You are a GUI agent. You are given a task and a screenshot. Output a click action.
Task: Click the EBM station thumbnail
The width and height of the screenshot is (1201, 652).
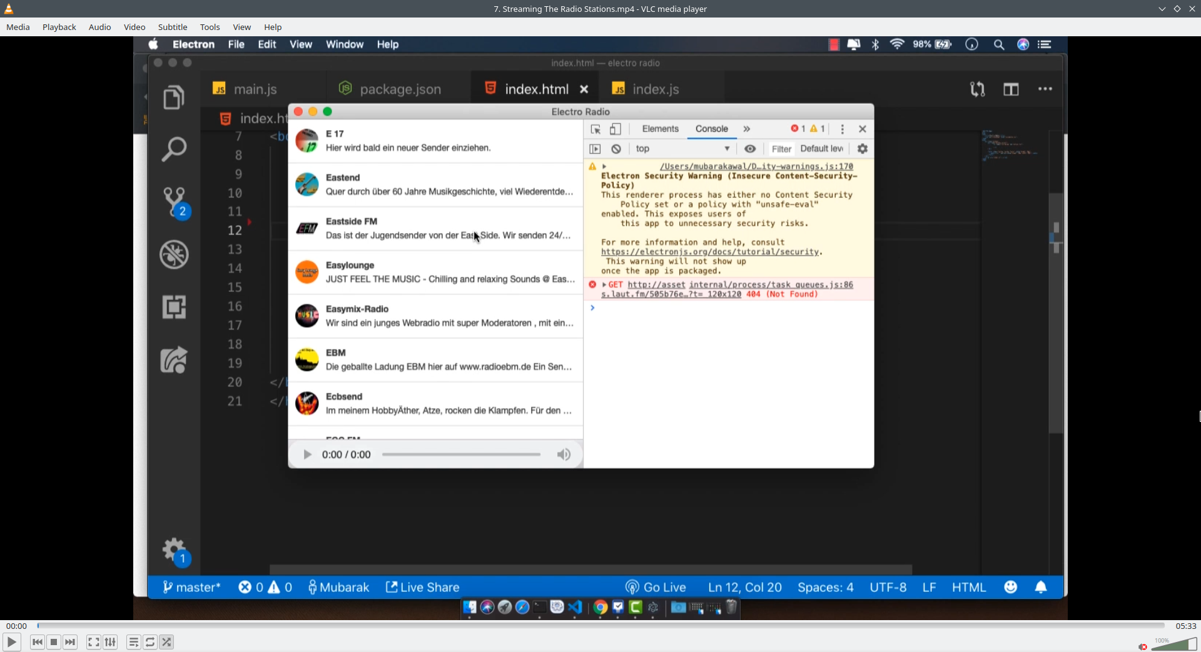click(307, 360)
